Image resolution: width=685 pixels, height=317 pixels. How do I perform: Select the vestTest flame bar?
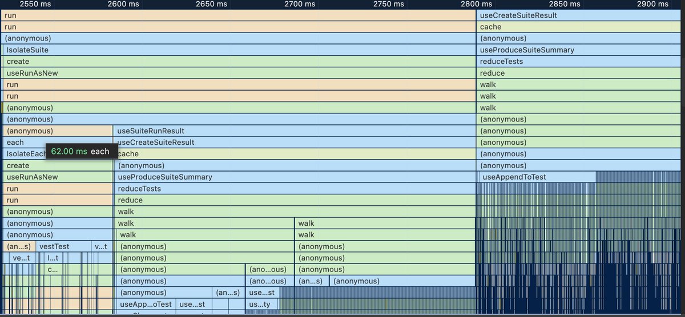point(63,246)
